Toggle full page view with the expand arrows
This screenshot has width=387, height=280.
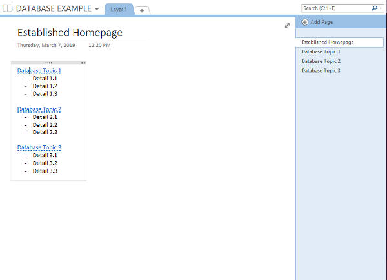coord(287,25)
